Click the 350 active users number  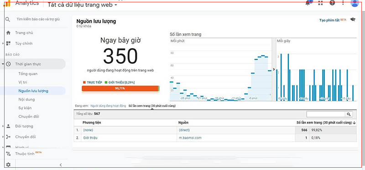pyautogui.click(x=120, y=56)
